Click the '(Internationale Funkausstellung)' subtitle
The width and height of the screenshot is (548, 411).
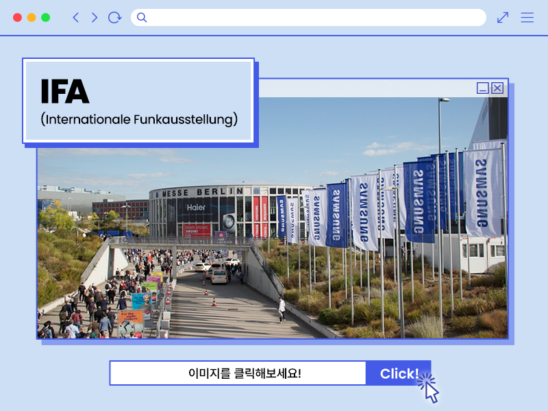[139, 119]
